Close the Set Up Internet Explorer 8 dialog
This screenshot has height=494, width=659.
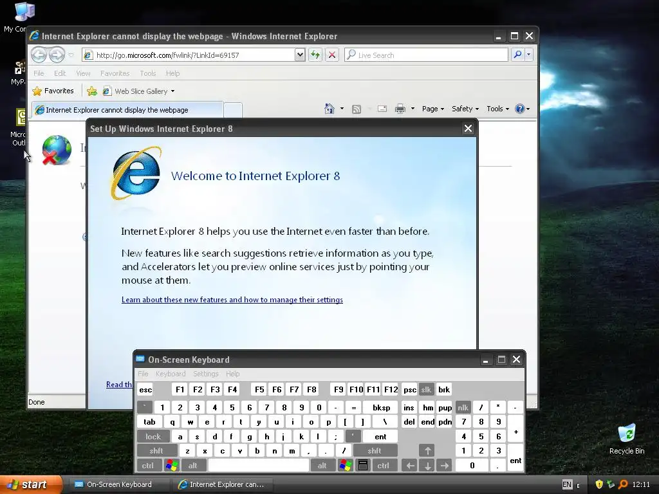coord(469,129)
